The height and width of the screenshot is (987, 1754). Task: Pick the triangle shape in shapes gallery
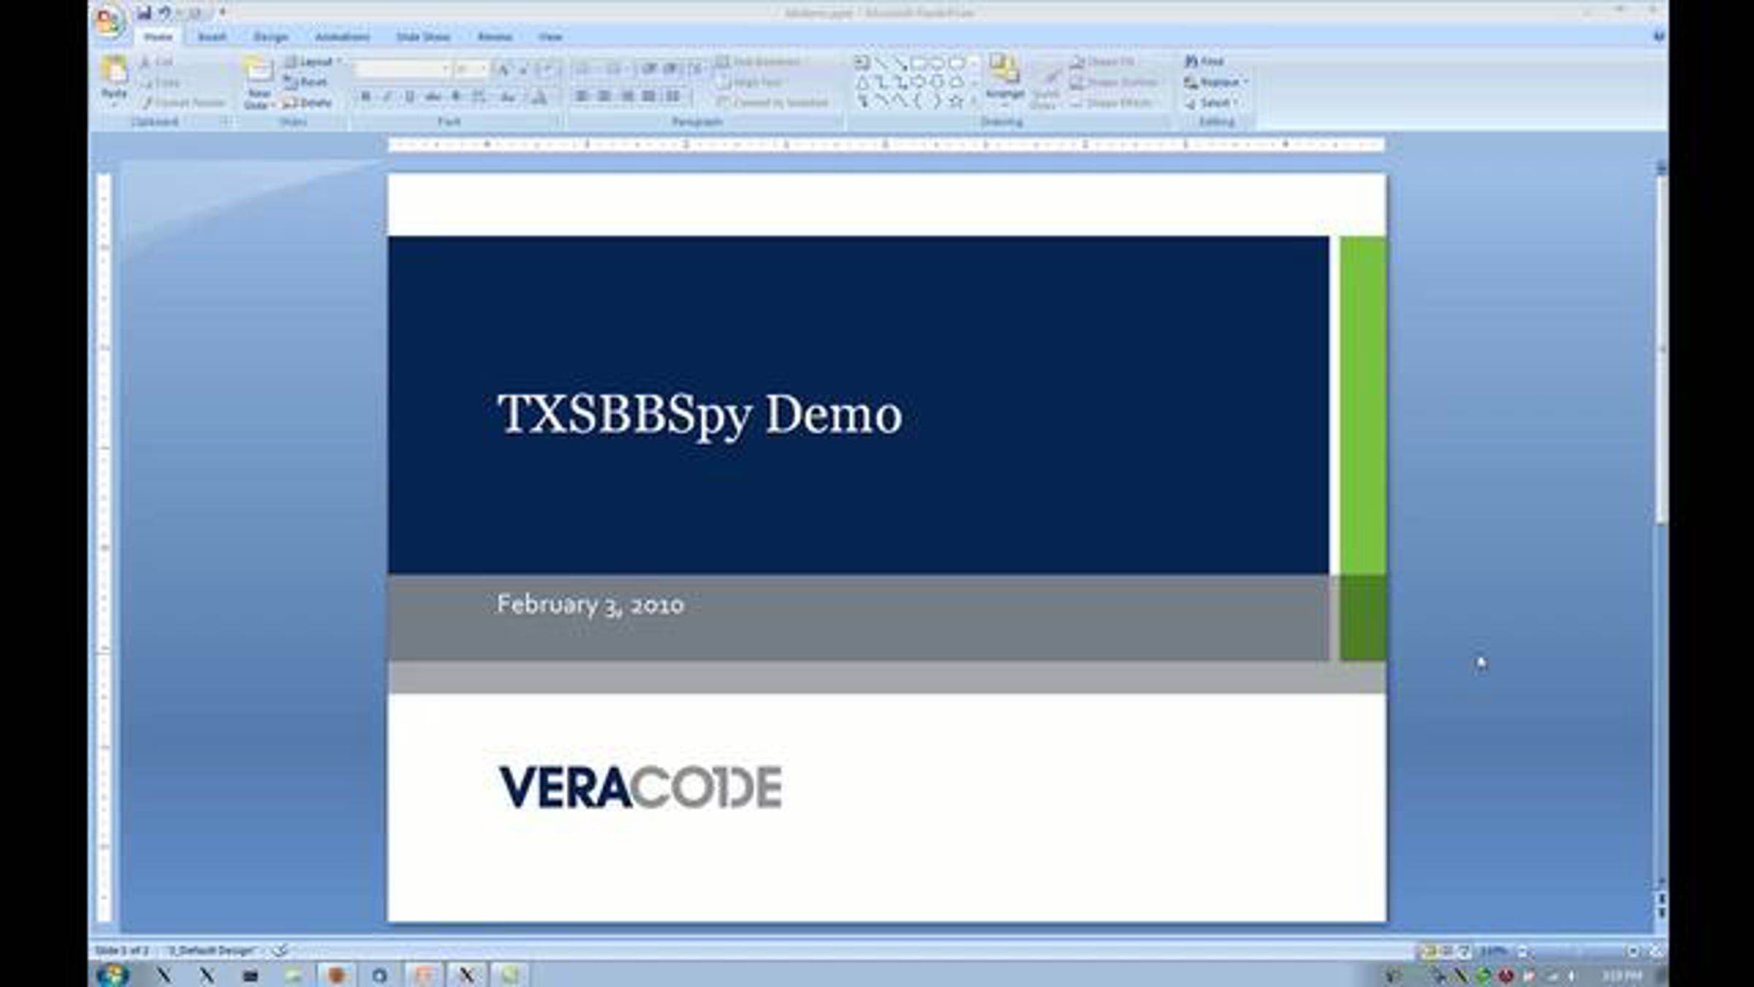863,82
